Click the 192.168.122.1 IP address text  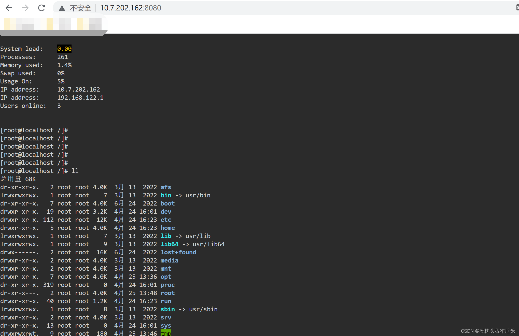(x=80, y=98)
